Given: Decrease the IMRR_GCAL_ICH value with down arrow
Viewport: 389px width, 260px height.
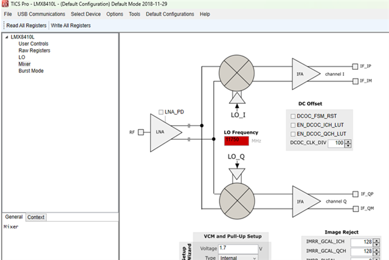Looking at the screenshot, I should [377, 244].
